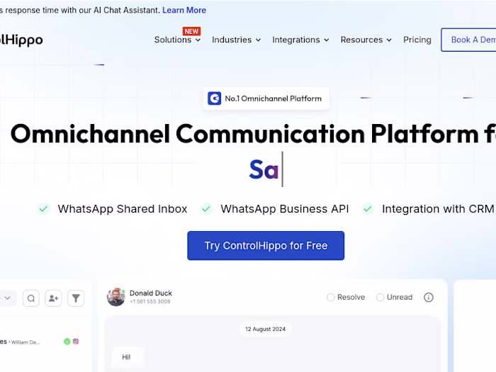496x372 pixels.
Task: Click the Integration with CRM checkmark icon
Action: (368, 209)
